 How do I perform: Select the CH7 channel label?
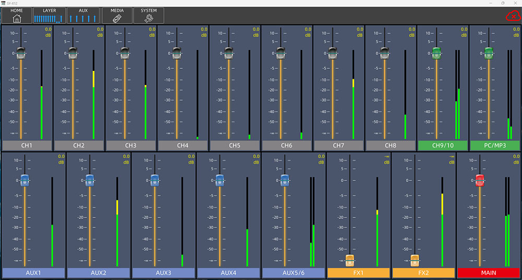click(x=339, y=145)
